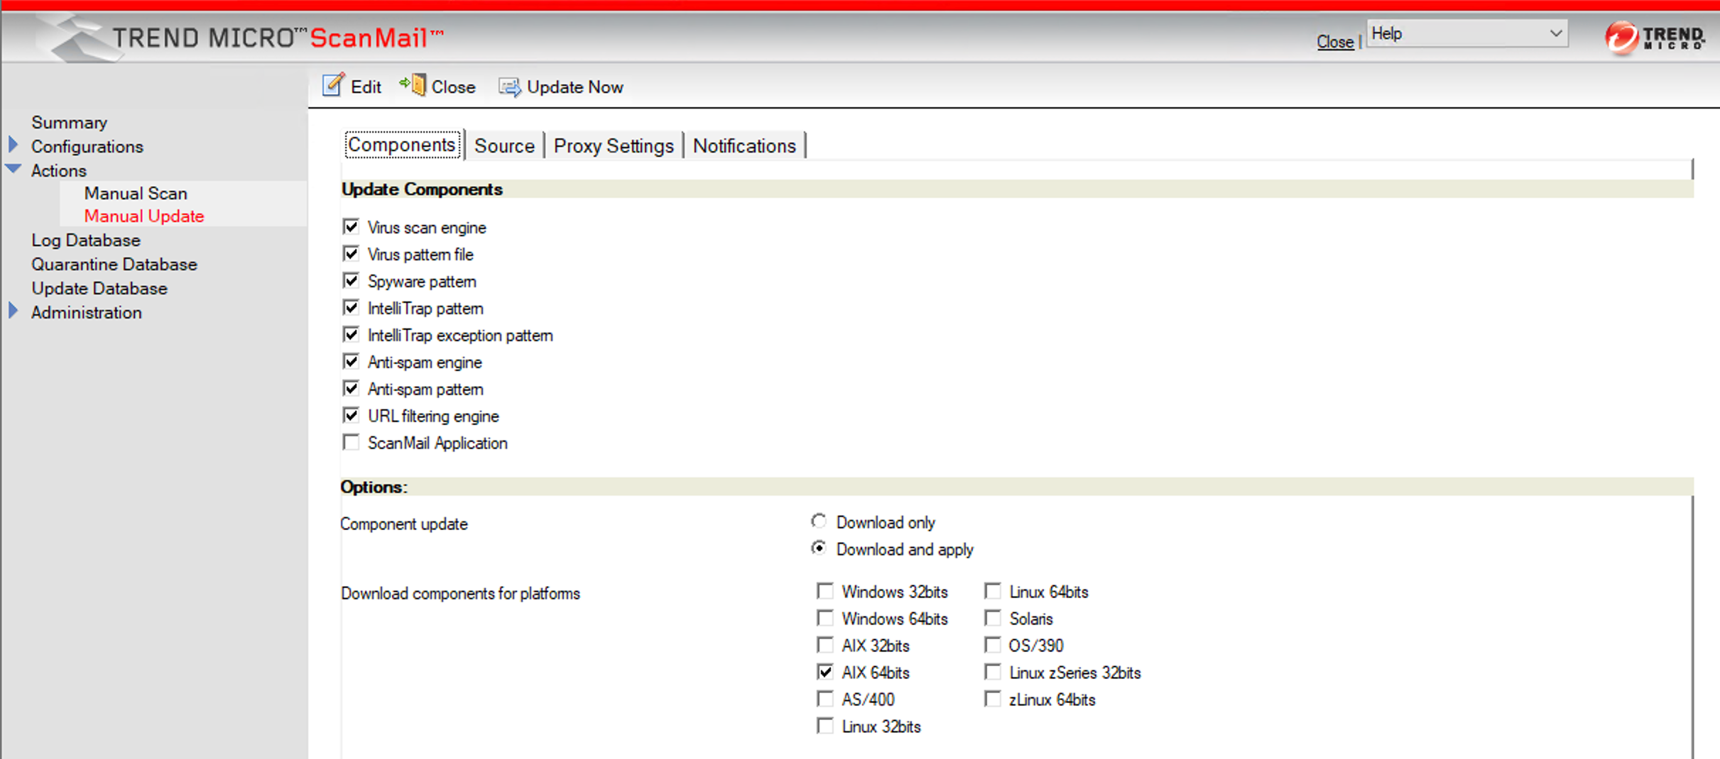Expand the Configurations section
The width and height of the screenshot is (1720, 759).
(x=12, y=144)
